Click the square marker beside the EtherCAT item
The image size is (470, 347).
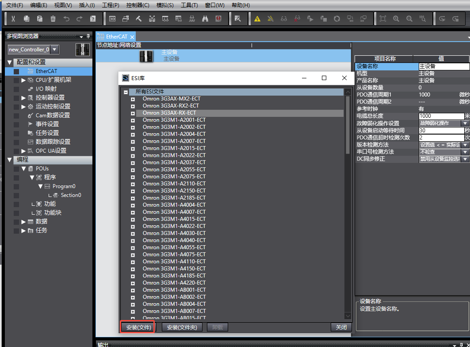[x=16, y=71]
